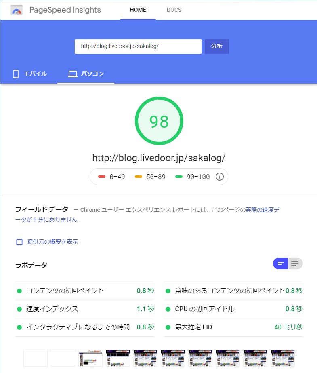Screen dimensions: 317x373
Task: Click the CPU の初回アイドル metric
Action: click(233, 309)
